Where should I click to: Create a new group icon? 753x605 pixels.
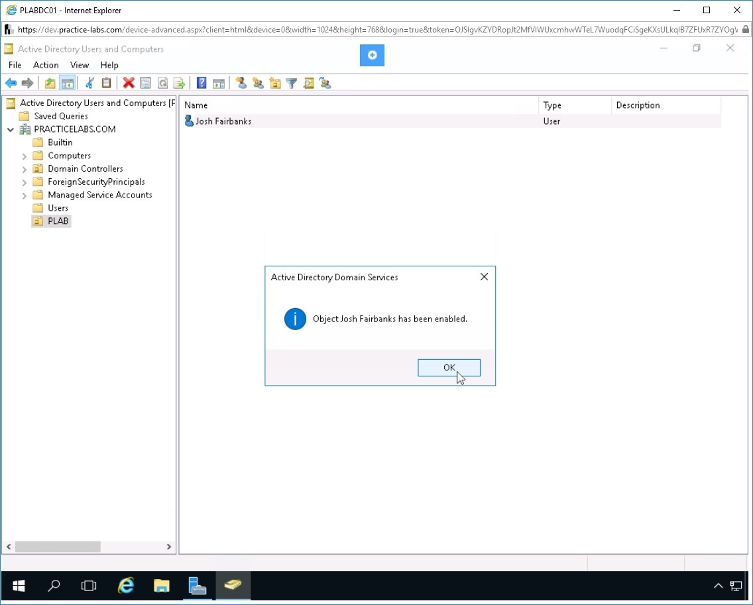coord(258,83)
